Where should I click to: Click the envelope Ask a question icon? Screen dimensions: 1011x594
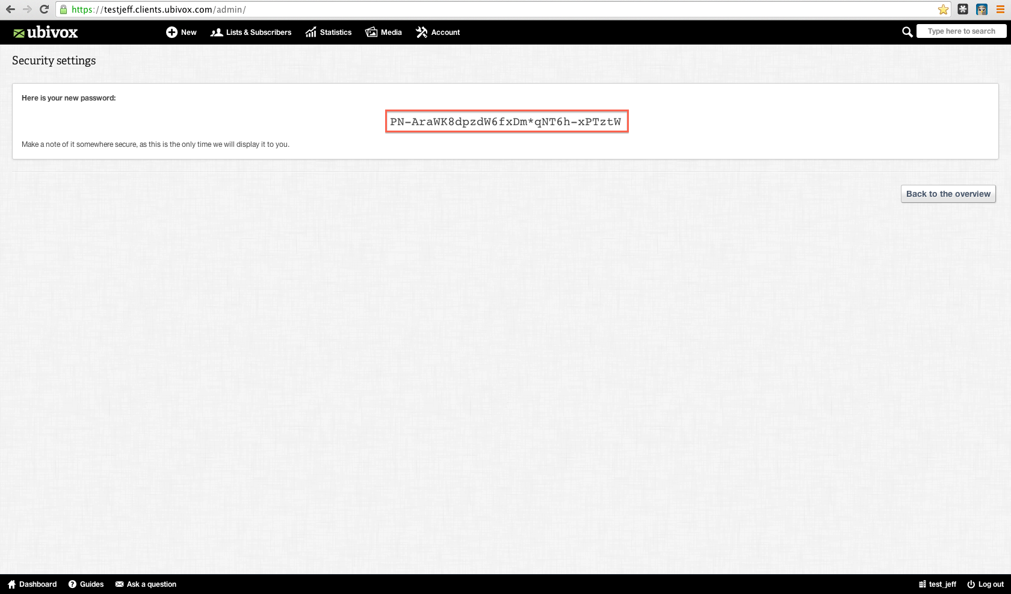click(119, 584)
